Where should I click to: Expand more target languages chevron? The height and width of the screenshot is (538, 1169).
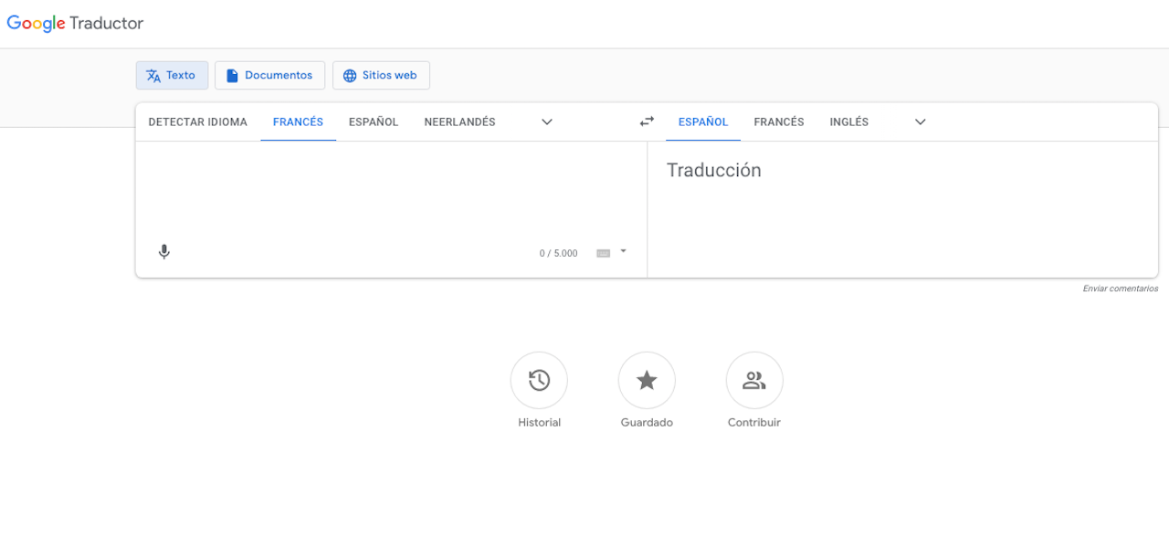(920, 121)
